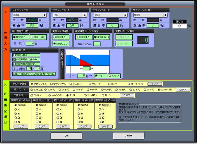Select ◎ in the 夜 column
Screen dimensions: 197x144
pyautogui.click(x=80, y=122)
